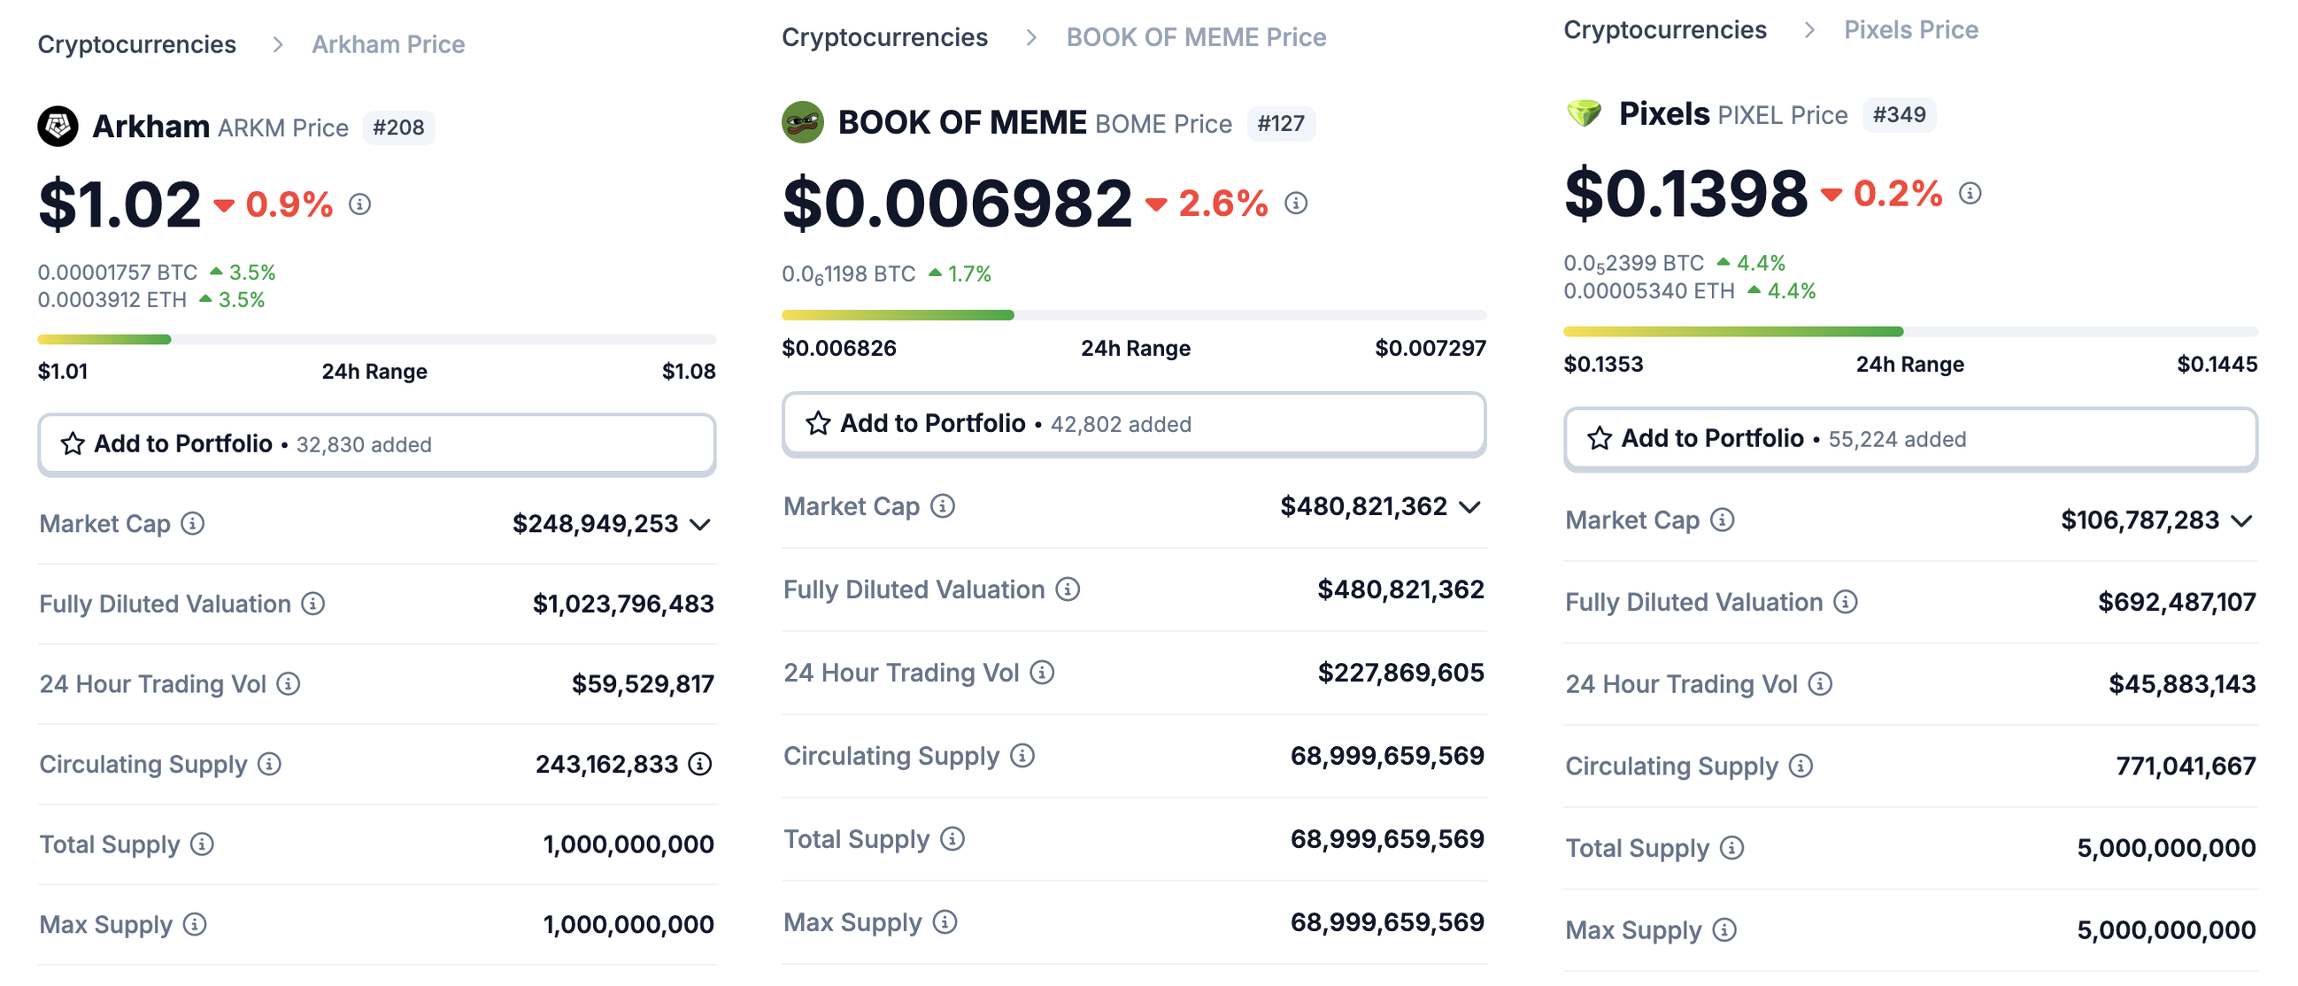Viewport: 2298px width, 986px height.
Task: Open Cryptocurrencies breadcrumb above Pixels
Action: pos(1664,30)
